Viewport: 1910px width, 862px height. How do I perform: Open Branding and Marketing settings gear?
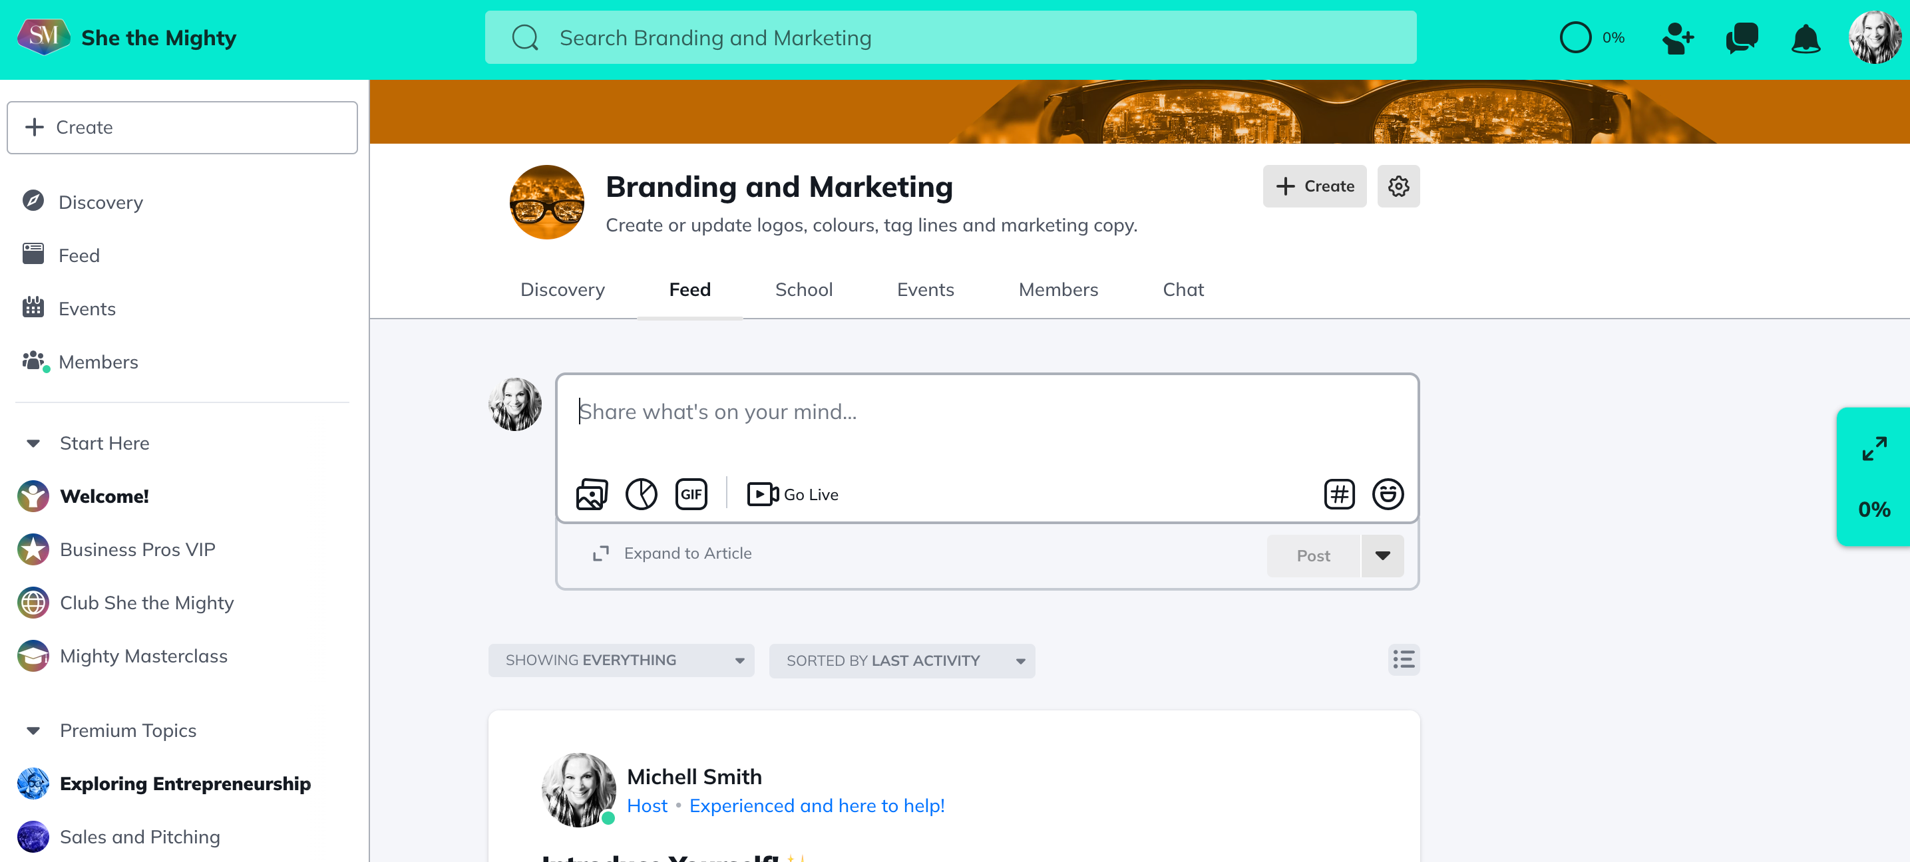click(1398, 186)
